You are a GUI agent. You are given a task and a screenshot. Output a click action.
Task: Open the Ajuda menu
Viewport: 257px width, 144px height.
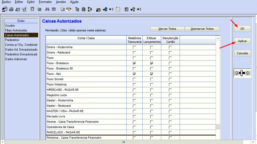click(x=74, y=2)
